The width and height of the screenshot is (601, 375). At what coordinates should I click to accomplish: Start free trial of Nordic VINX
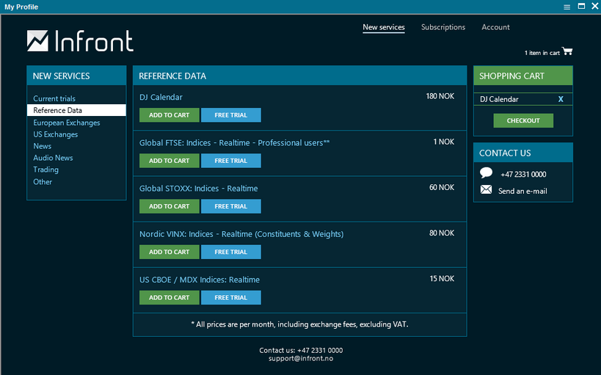[230, 252]
